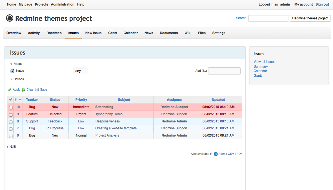
Task: Click View all issues in sidebar
Action: [x=264, y=62]
